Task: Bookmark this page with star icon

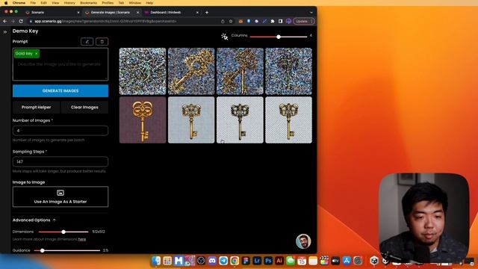Action: coord(231,22)
